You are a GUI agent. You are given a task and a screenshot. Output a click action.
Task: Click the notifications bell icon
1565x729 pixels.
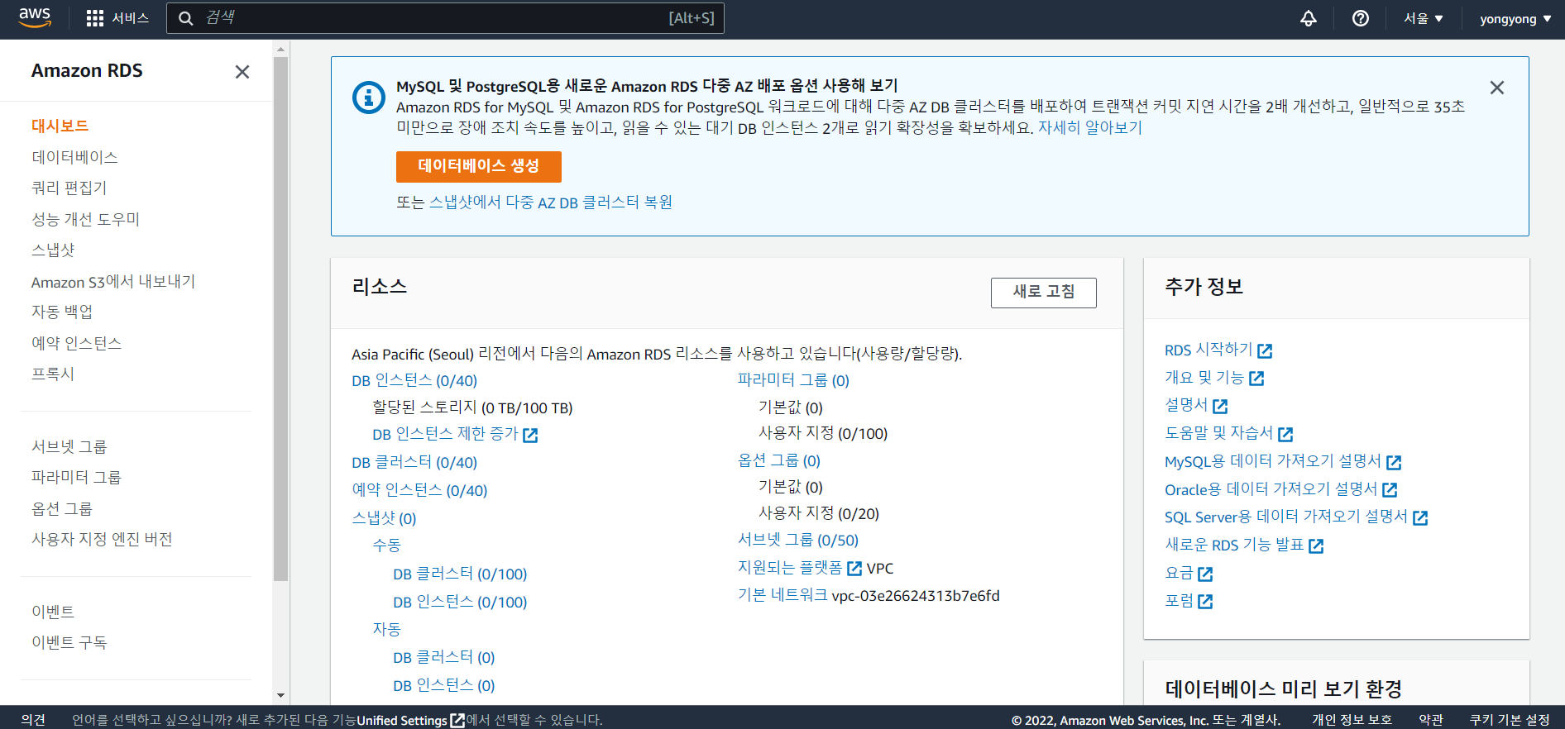(1309, 18)
